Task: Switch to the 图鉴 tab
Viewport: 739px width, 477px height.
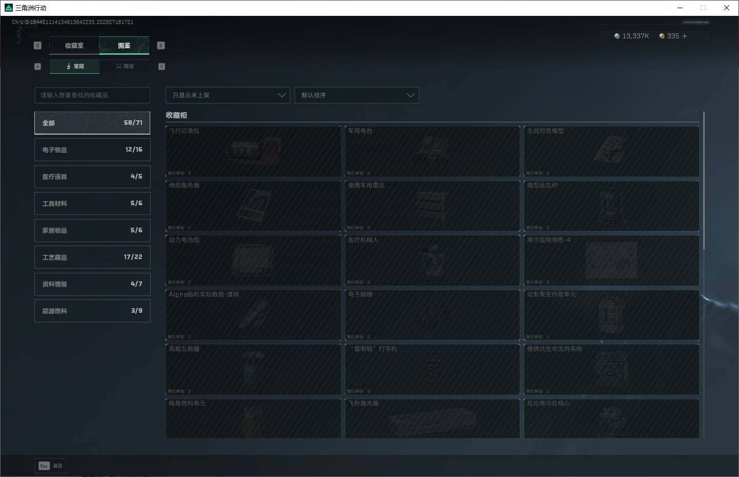Action: pyautogui.click(x=124, y=46)
